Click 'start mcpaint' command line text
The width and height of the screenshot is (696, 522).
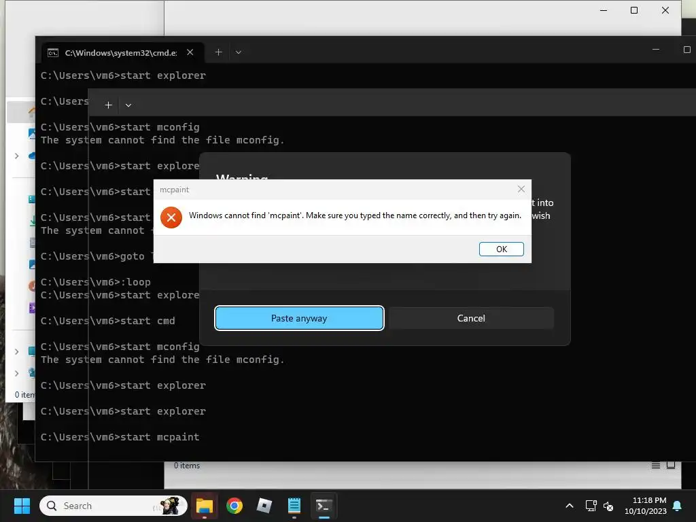160,437
